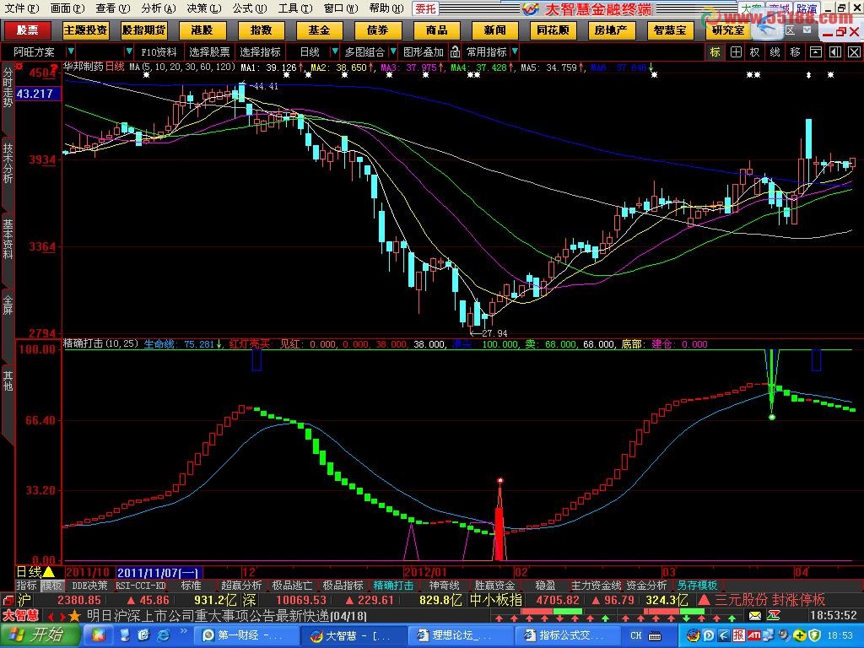864x648 pixels.
Task: Select the 基金 category
Action: [x=319, y=30]
